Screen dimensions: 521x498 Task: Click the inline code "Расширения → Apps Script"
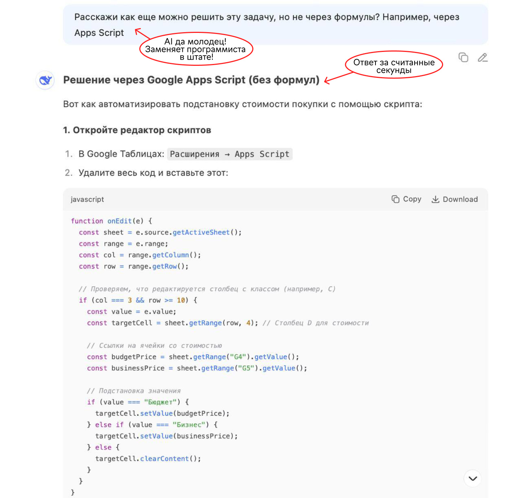click(229, 154)
